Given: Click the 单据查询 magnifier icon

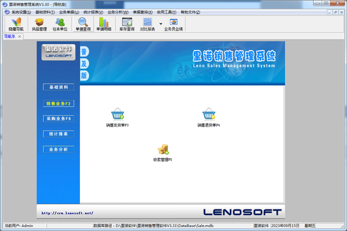Looking at the screenshot, I should pyautogui.click(x=83, y=24).
